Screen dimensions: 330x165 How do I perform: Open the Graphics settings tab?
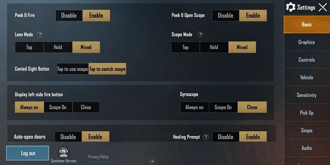[x=306, y=42]
